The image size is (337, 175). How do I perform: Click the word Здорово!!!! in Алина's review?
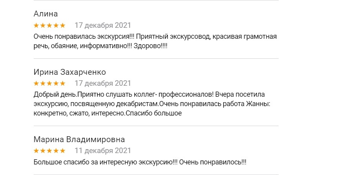pyautogui.click(x=157, y=46)
